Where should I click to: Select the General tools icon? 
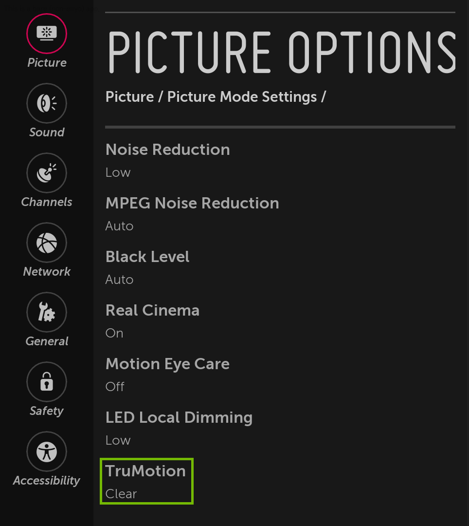(x=46, y=312)
